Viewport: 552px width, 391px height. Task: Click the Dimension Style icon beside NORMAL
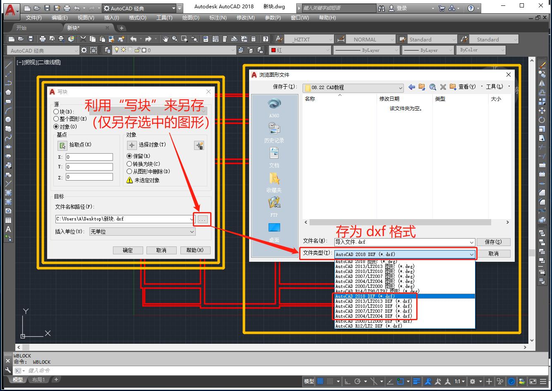341,39
